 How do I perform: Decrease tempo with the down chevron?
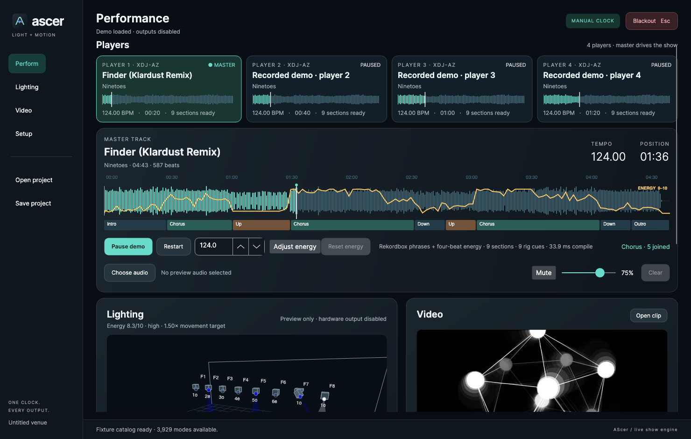pos(256,247)
